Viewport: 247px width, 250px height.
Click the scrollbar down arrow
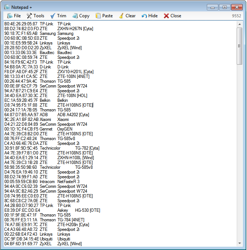(x=239, y=243)
